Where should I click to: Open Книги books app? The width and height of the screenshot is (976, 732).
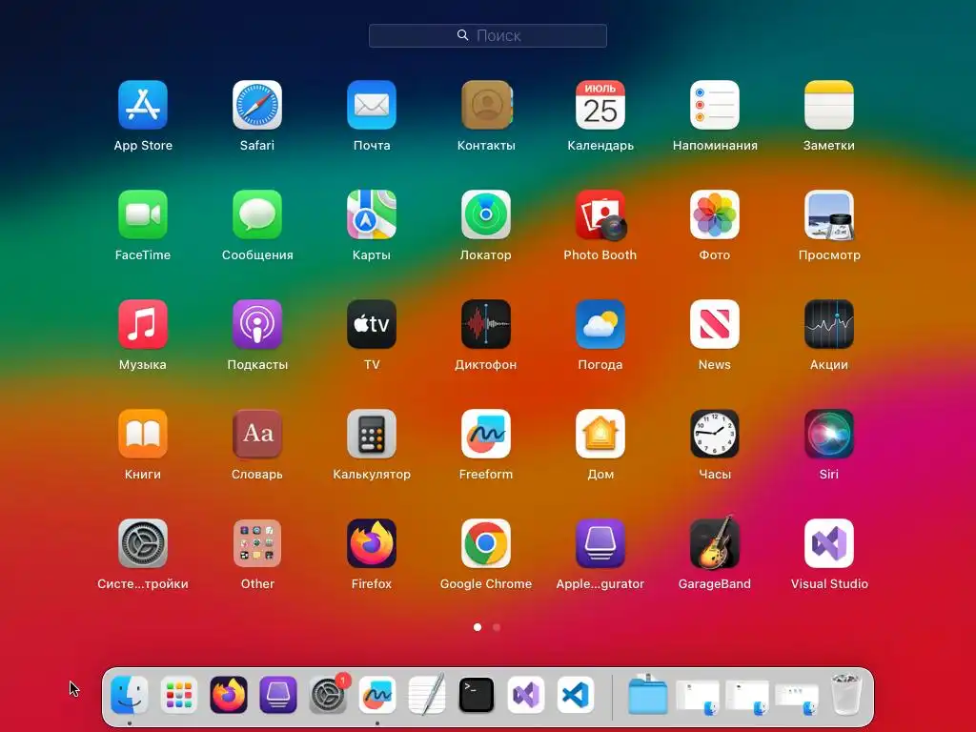click(x=143, y=434)
